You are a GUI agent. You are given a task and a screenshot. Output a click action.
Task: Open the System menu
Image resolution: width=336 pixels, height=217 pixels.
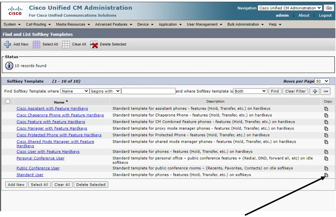pyautogui.click(x=12, y=25)
